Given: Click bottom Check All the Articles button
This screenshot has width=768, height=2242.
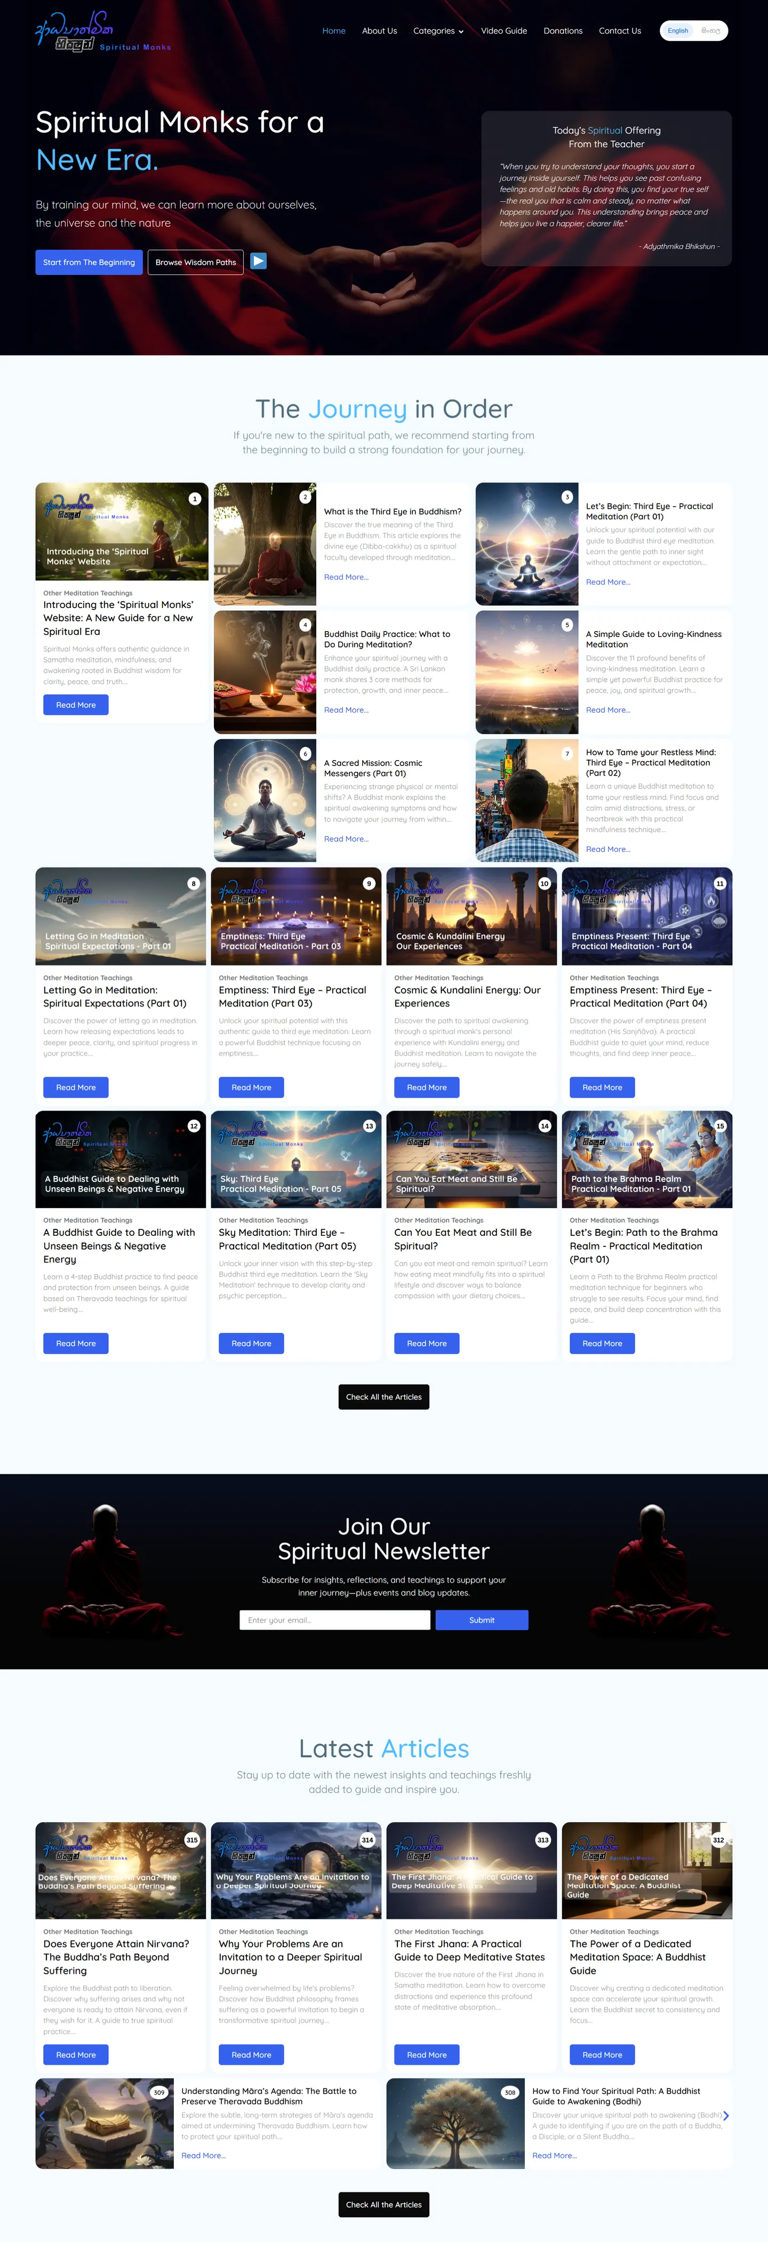Looking at the screenshot, I should click(383, 2205).
